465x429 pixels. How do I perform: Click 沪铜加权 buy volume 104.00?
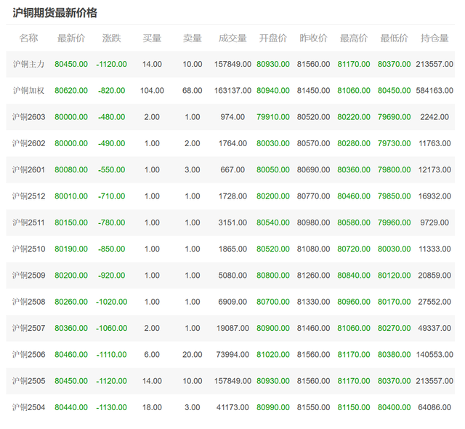[152, 90]
